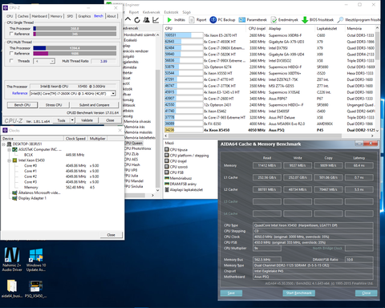The height and width of the screenshot is (308, 385).
Task: Click the Validate button in CPU-Z
Action: [87, 120]
